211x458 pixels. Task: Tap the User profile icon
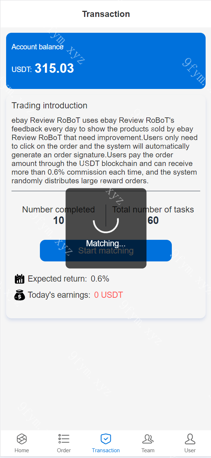(190, 439)
